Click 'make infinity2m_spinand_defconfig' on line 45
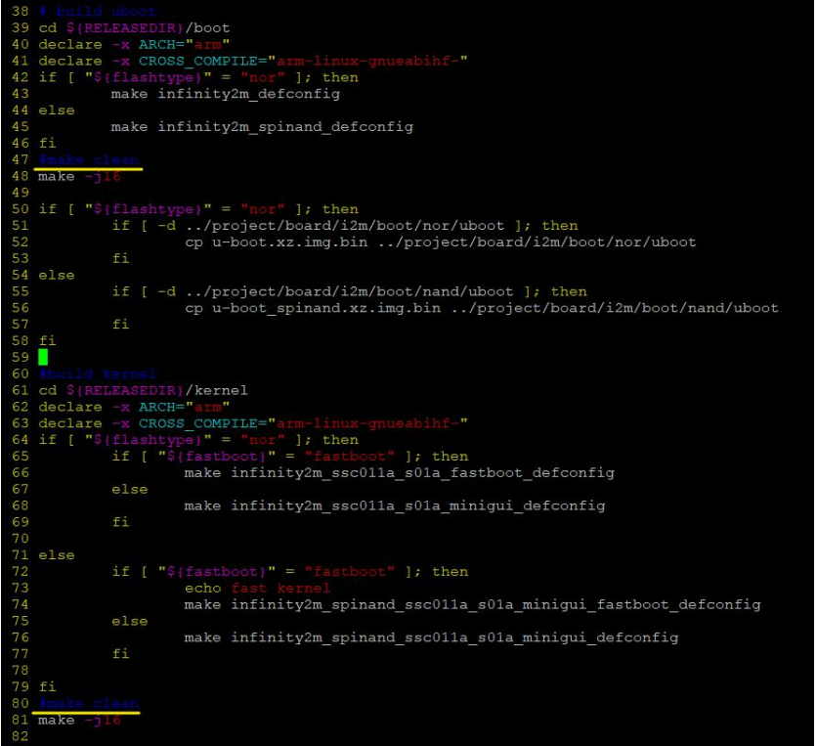Viewport: 817px width, 746px height. 262,127
